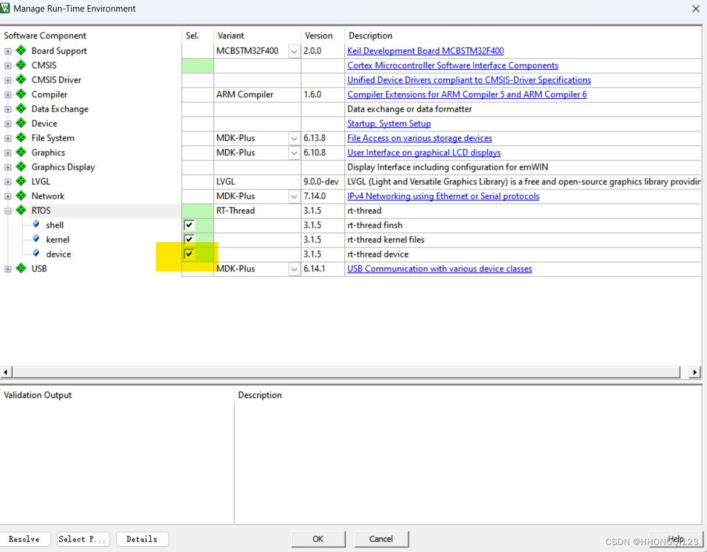Select the RT-Thread variant cell
Viewport: 707px width, 552px height.
click(x=257, y=211)
